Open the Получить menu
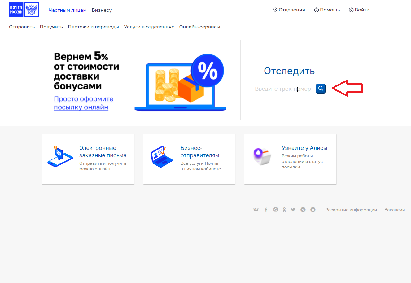Viewport: 411px width, 283px height. tap(51, 27)
